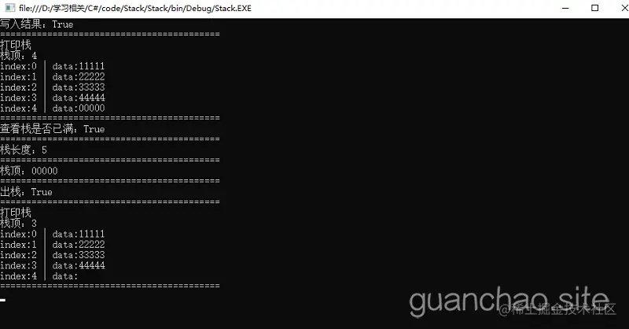Click the '栈顶: 4' output line
The width and height of the screenshot is (629, 329).
pyautogui.click(x=18, y=55)
